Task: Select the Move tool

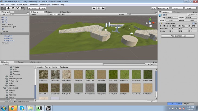Action: [8, 8]
